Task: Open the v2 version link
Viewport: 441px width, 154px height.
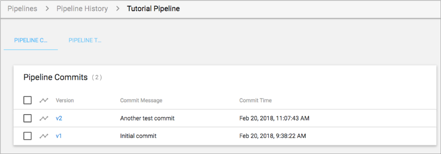Action: (x=59, y=118)
